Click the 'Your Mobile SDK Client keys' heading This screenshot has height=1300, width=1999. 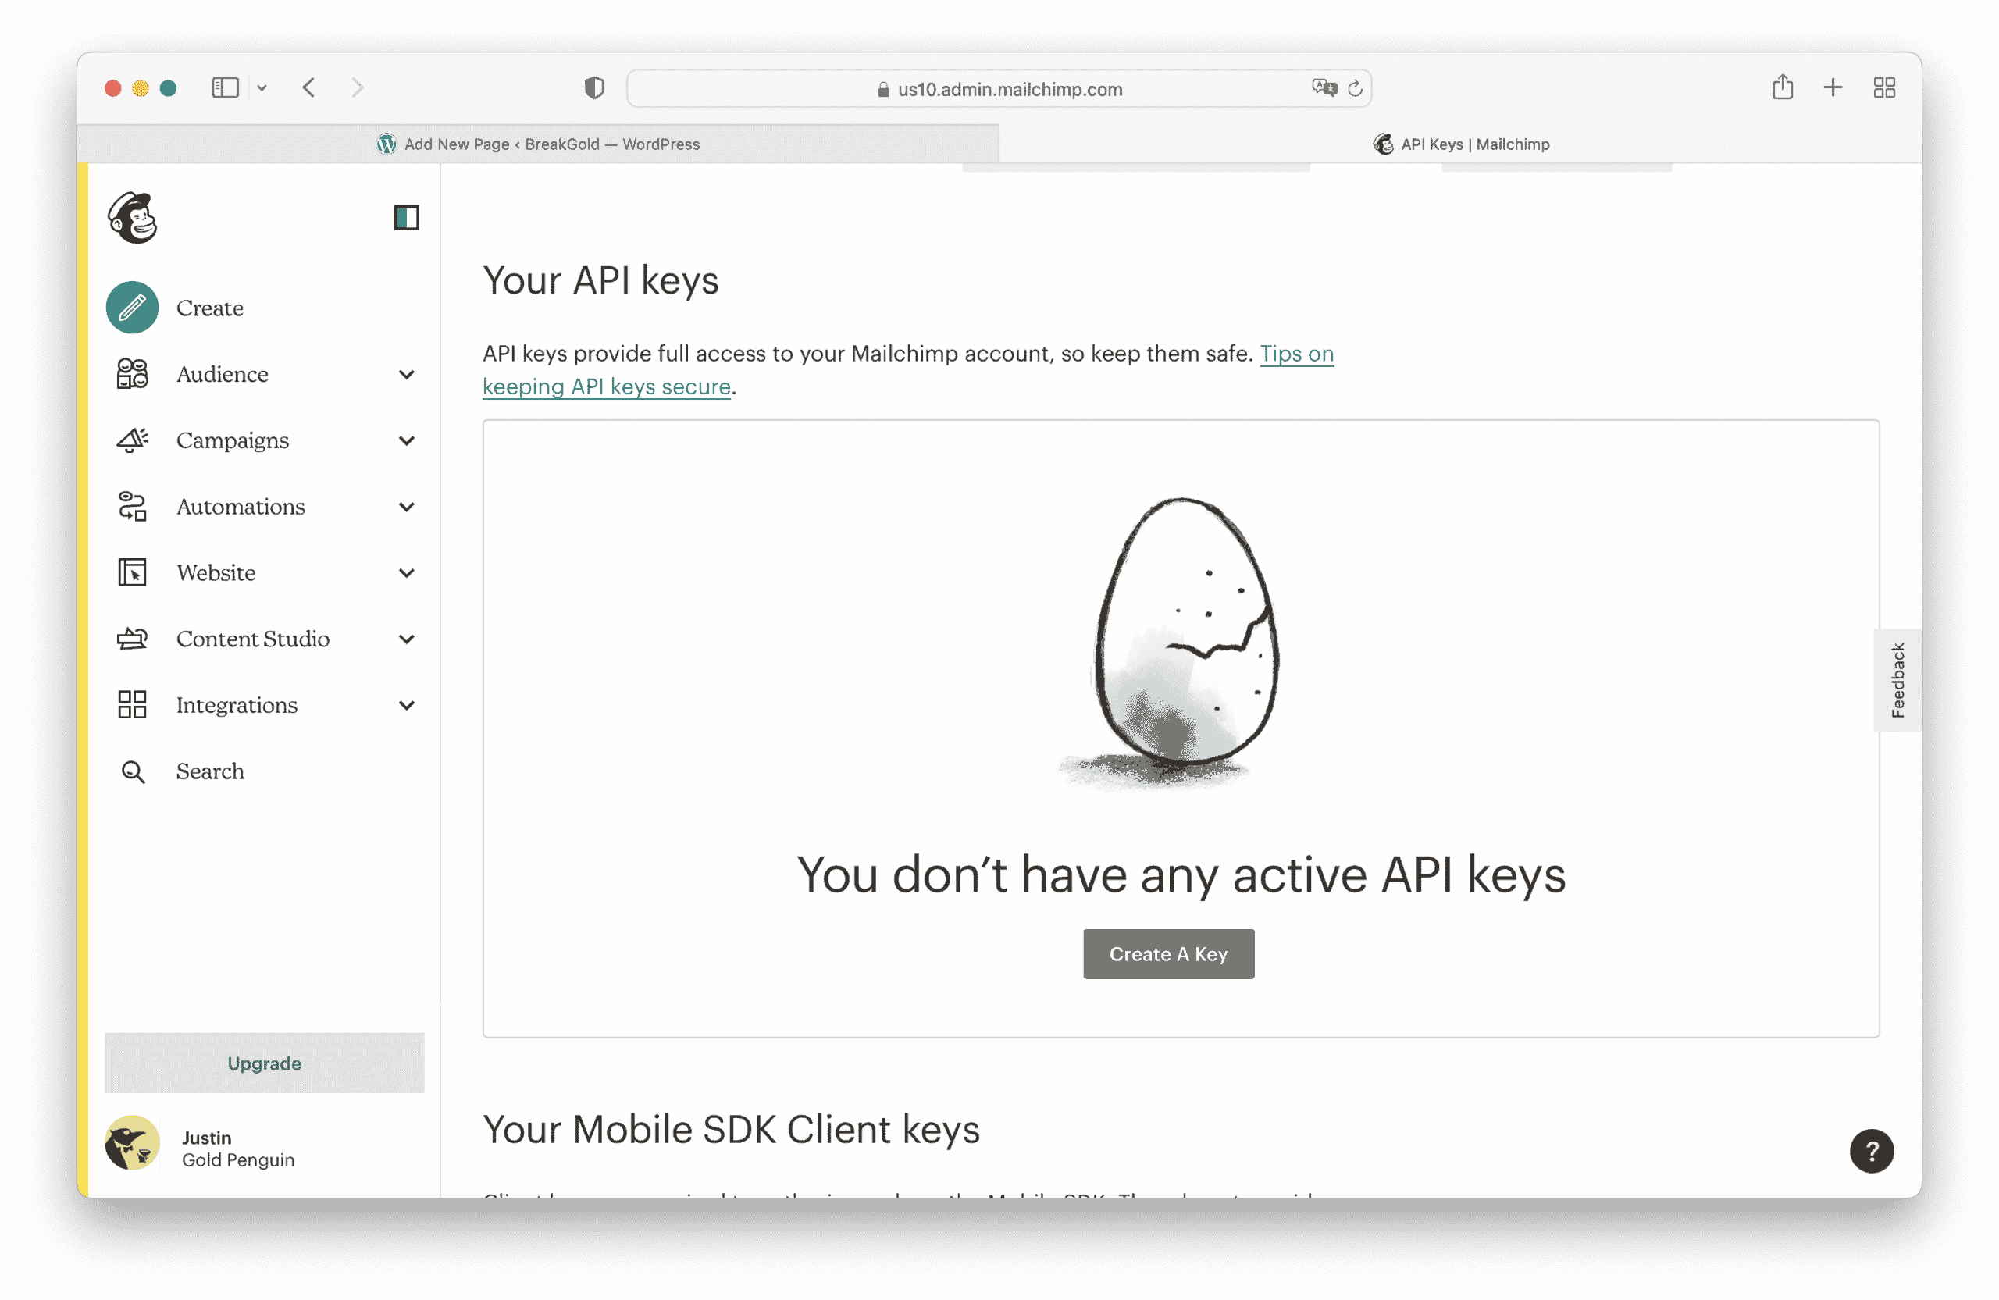(731, 1130)
